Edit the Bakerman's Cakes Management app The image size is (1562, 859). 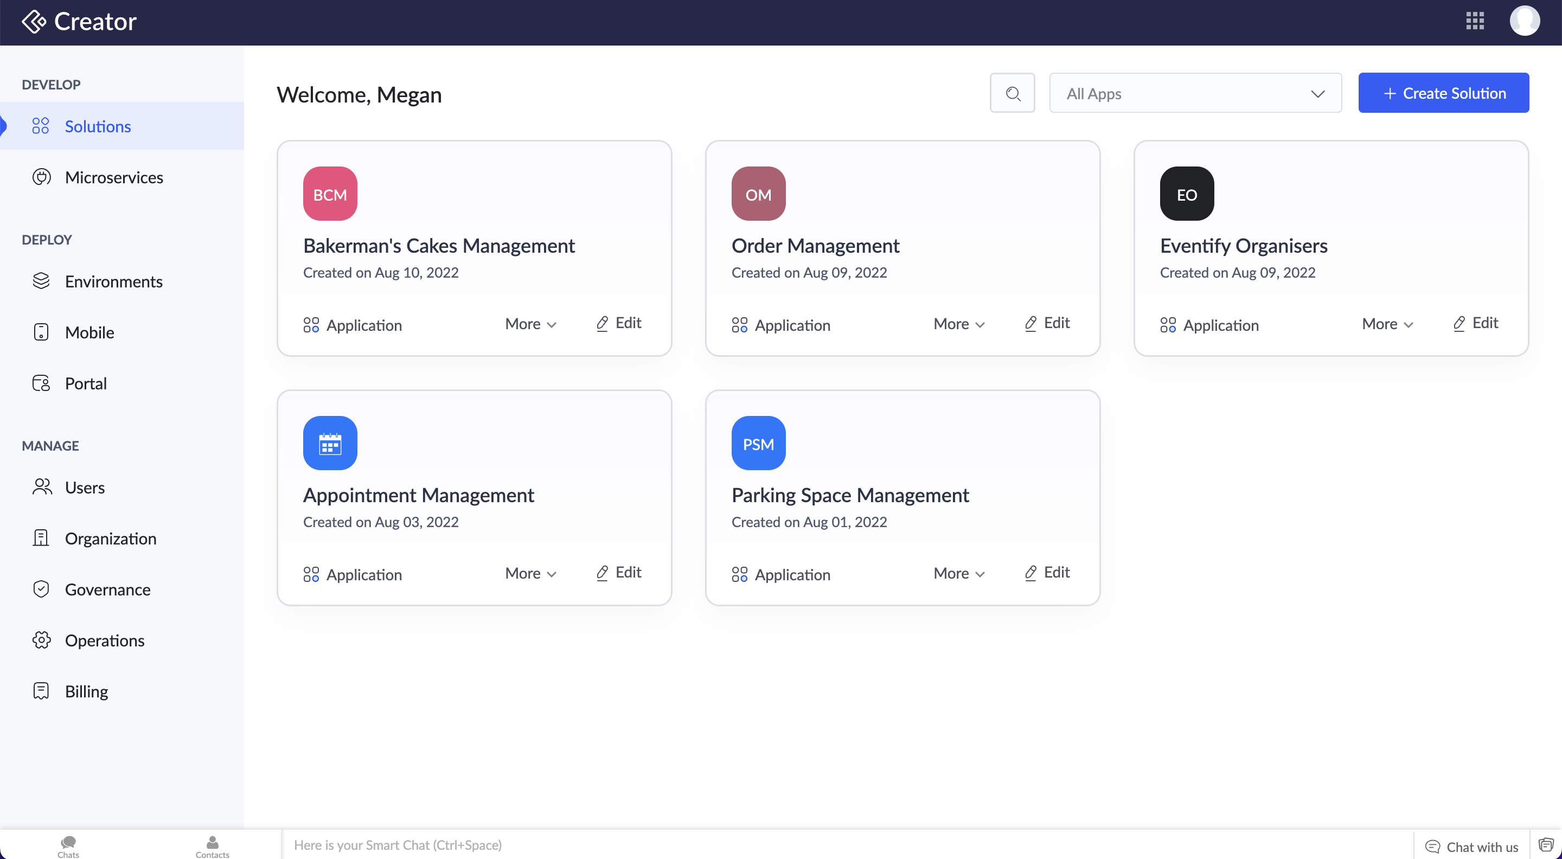pyautogui.click(x=618, y=323)
